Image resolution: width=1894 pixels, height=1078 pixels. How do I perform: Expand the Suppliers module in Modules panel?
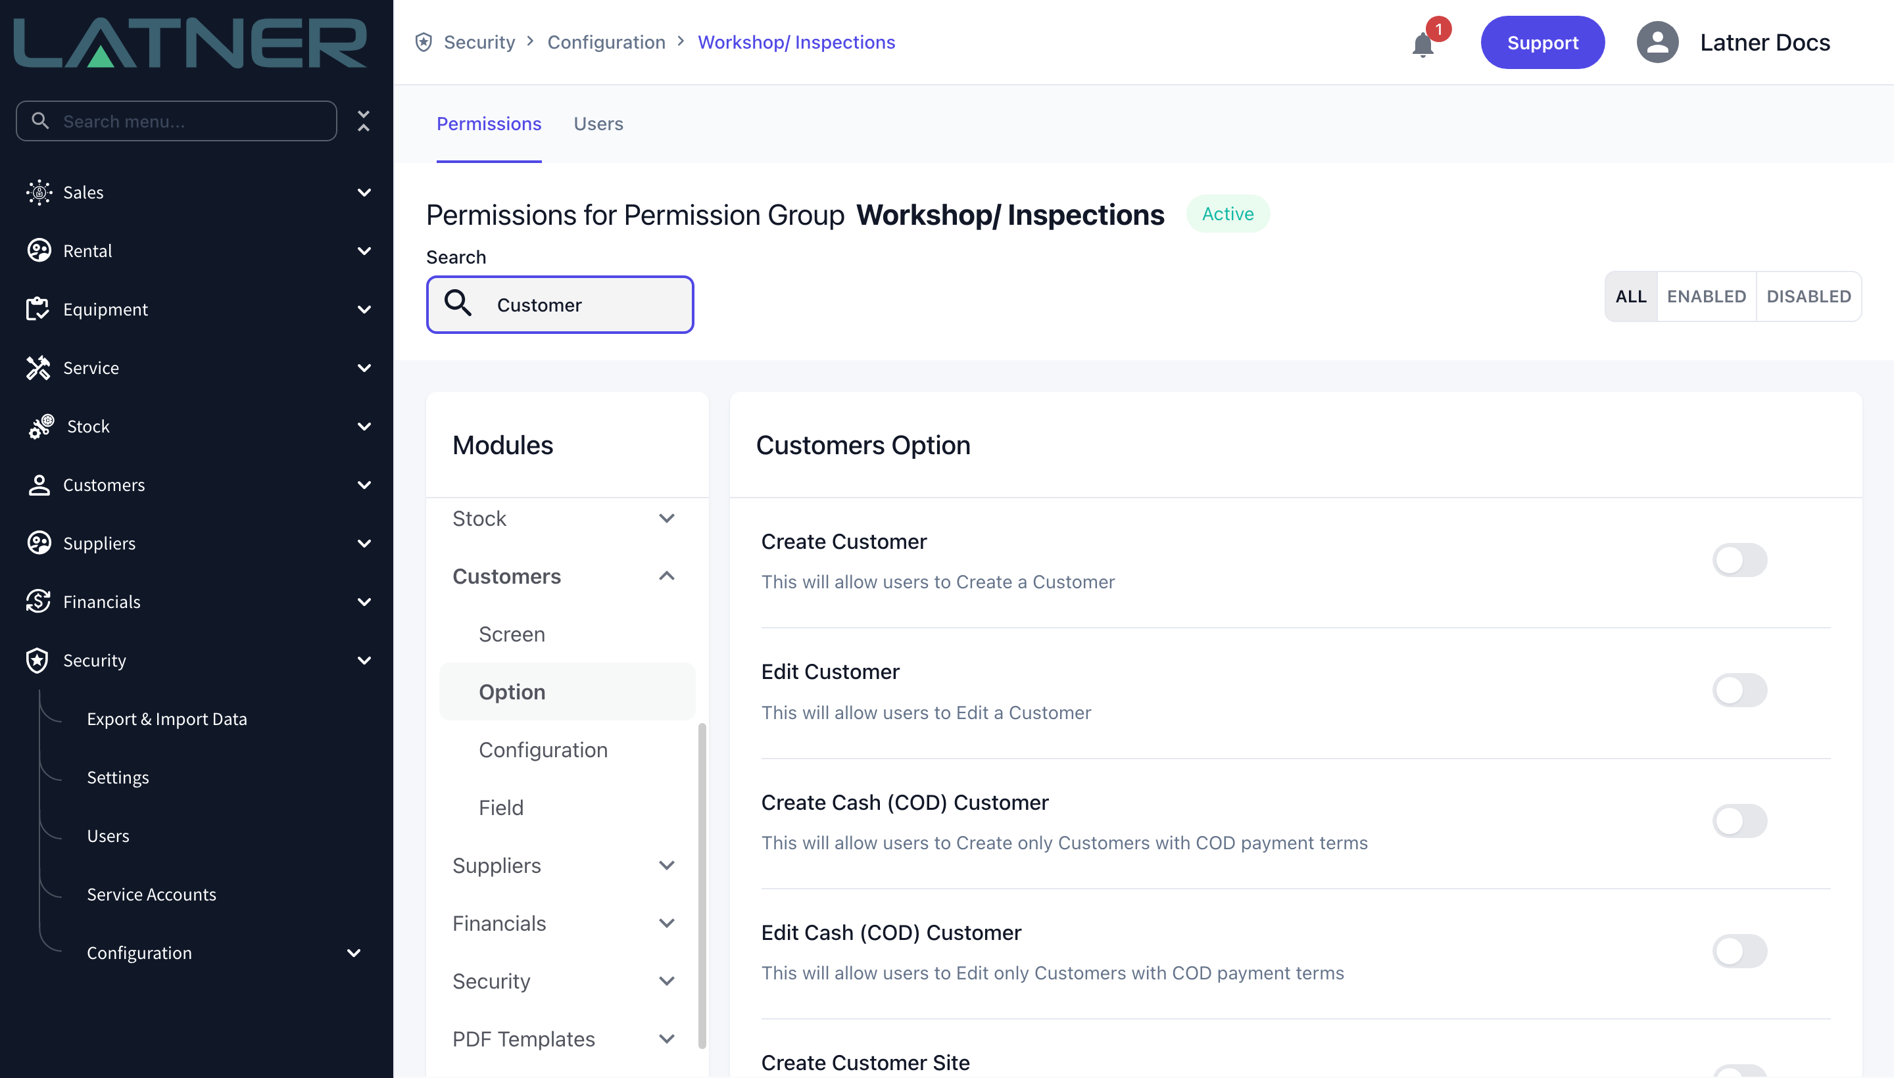pos(667,866)
